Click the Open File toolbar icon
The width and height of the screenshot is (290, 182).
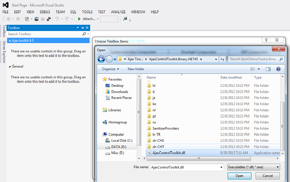point(36,19)
